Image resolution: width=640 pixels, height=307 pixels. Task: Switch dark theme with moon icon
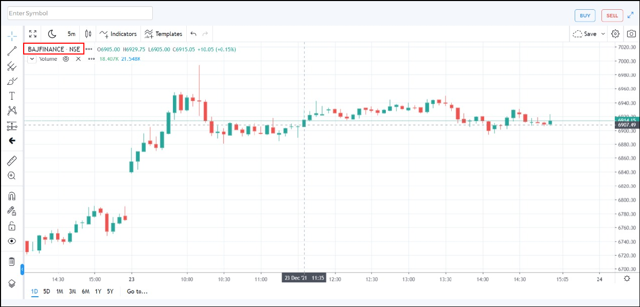point(52,34)
